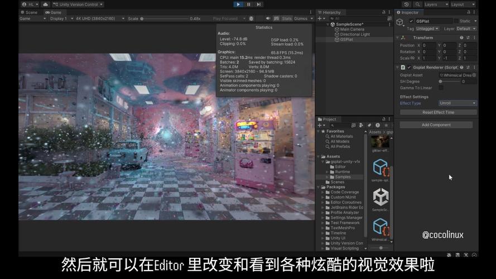The image size is (496, 279).
Task: Open Gsplat Renderer kebab menu
Action: click(x=474, y=68)
